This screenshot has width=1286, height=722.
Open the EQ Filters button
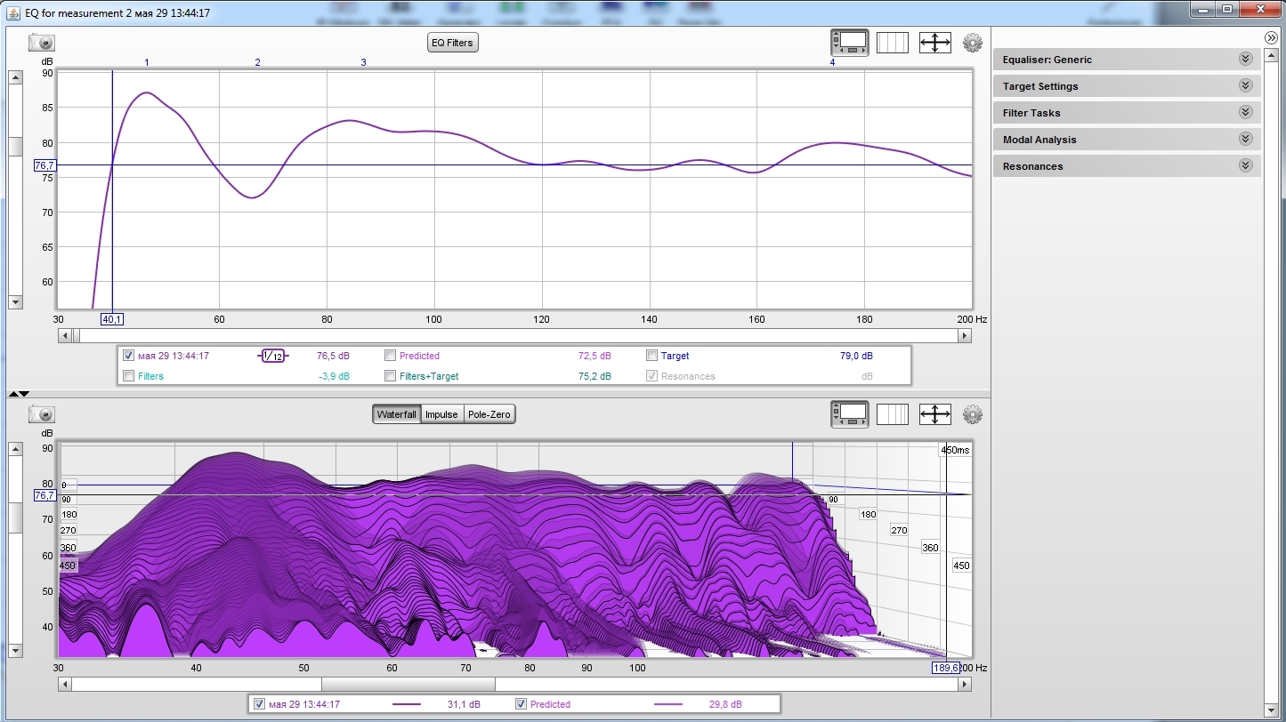pos(453,43)
